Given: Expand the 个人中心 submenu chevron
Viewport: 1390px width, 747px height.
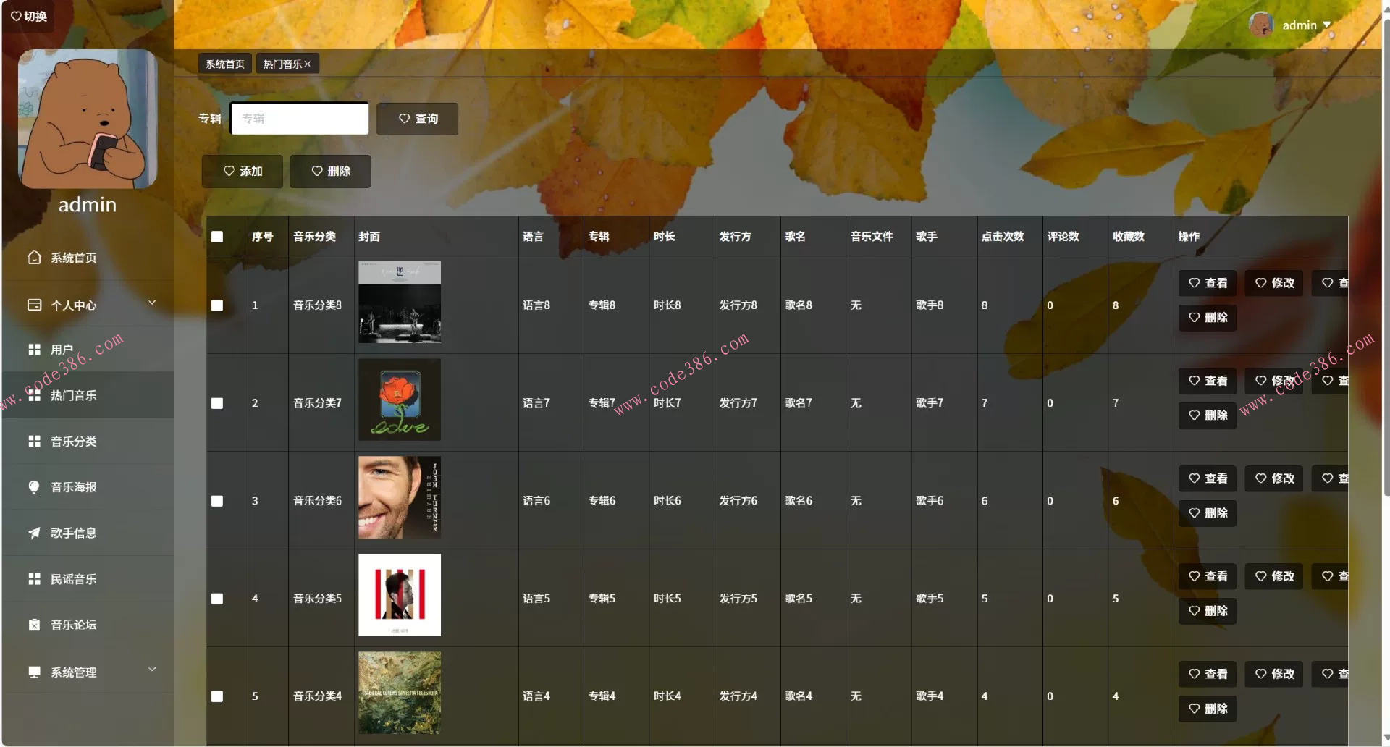Looking at the screenshot, I should coord(152,303).
